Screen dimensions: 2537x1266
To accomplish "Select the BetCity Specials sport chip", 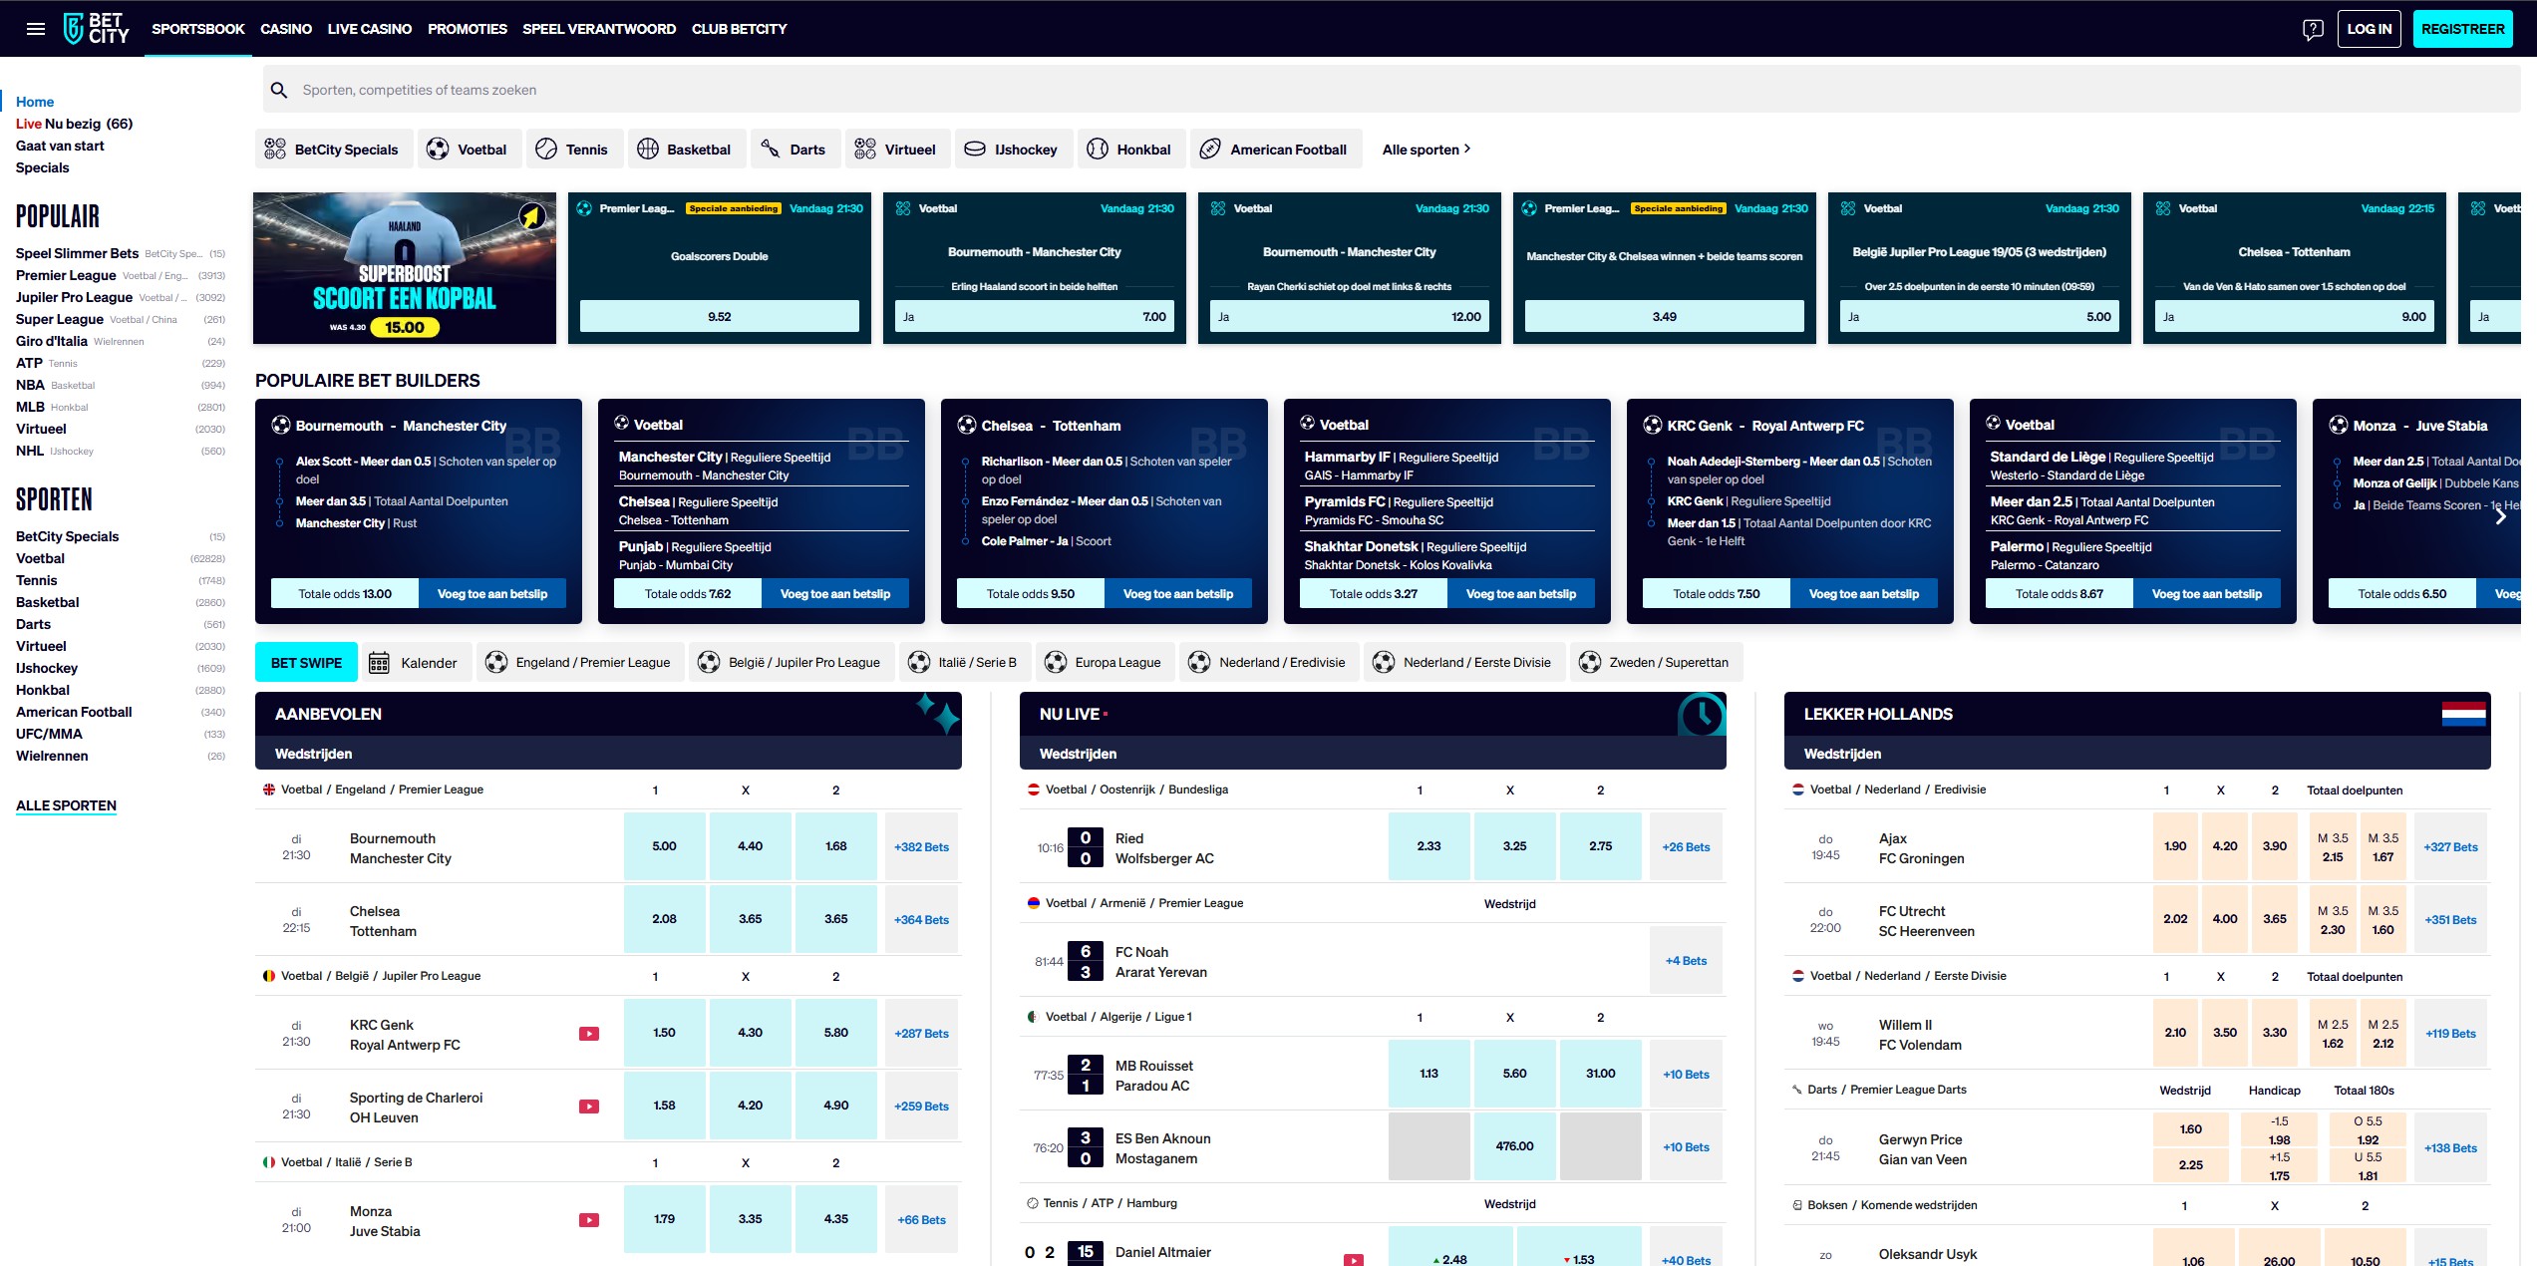I will coord(332,150).
